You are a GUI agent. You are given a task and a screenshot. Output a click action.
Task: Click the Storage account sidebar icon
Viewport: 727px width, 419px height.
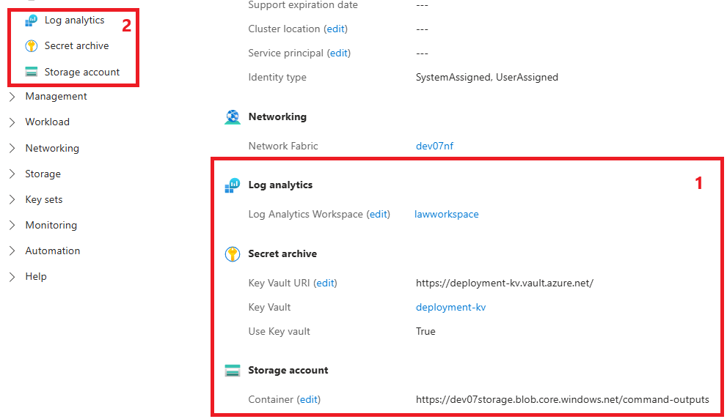point(31,73)
